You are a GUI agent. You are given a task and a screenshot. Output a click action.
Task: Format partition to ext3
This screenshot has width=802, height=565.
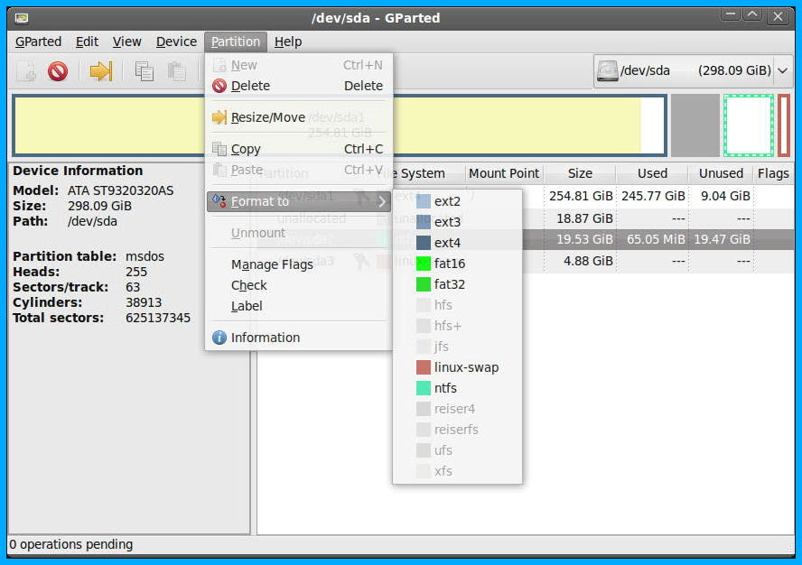tap(457, 222)
